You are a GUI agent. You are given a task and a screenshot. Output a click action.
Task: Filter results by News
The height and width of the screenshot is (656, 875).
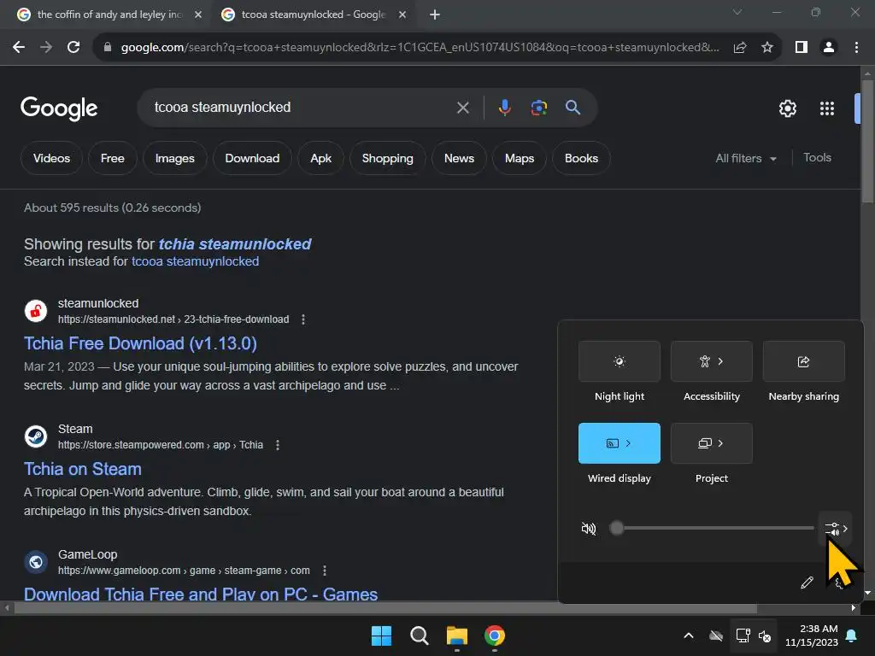pyautogui.click(x=459, y=158)
